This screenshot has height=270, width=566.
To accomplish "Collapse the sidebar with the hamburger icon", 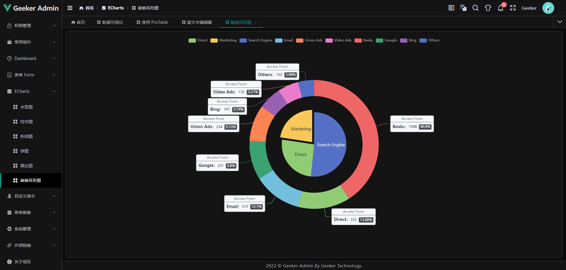I will click(70, 8).
